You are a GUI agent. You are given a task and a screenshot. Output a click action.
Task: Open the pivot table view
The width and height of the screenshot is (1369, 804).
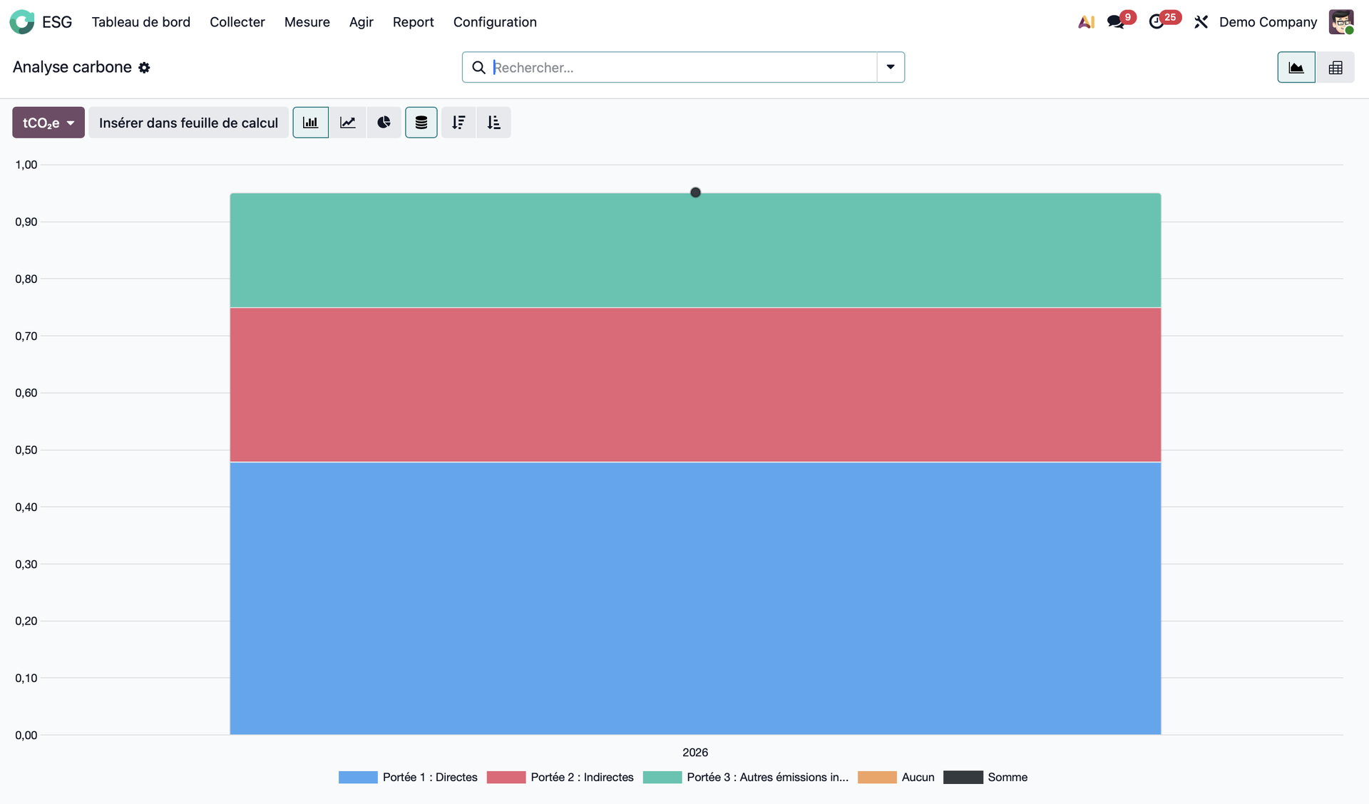(1335, 68)
